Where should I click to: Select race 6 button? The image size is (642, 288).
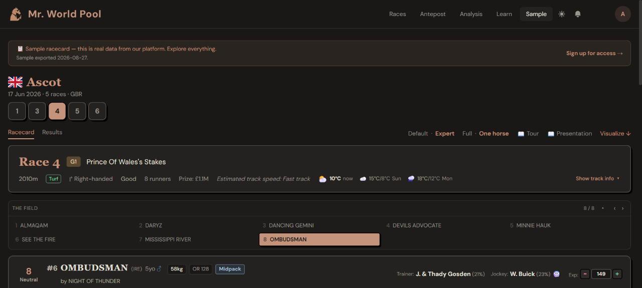coord(97,111)
